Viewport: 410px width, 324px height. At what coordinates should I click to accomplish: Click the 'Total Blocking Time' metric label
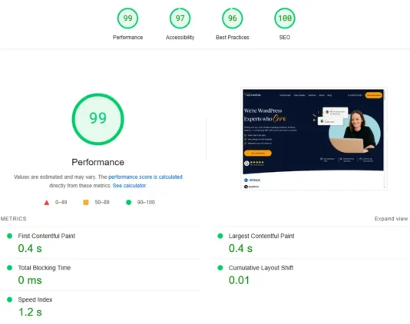point(45,268)
